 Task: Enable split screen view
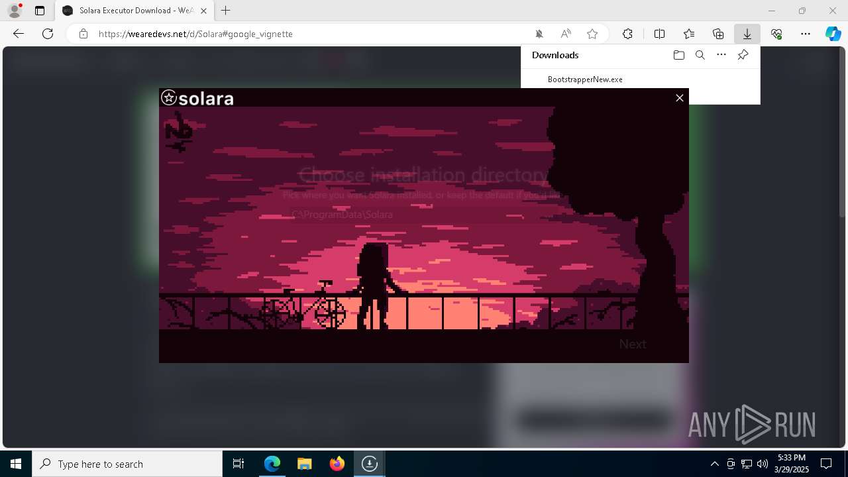click(x=659, y=34)
